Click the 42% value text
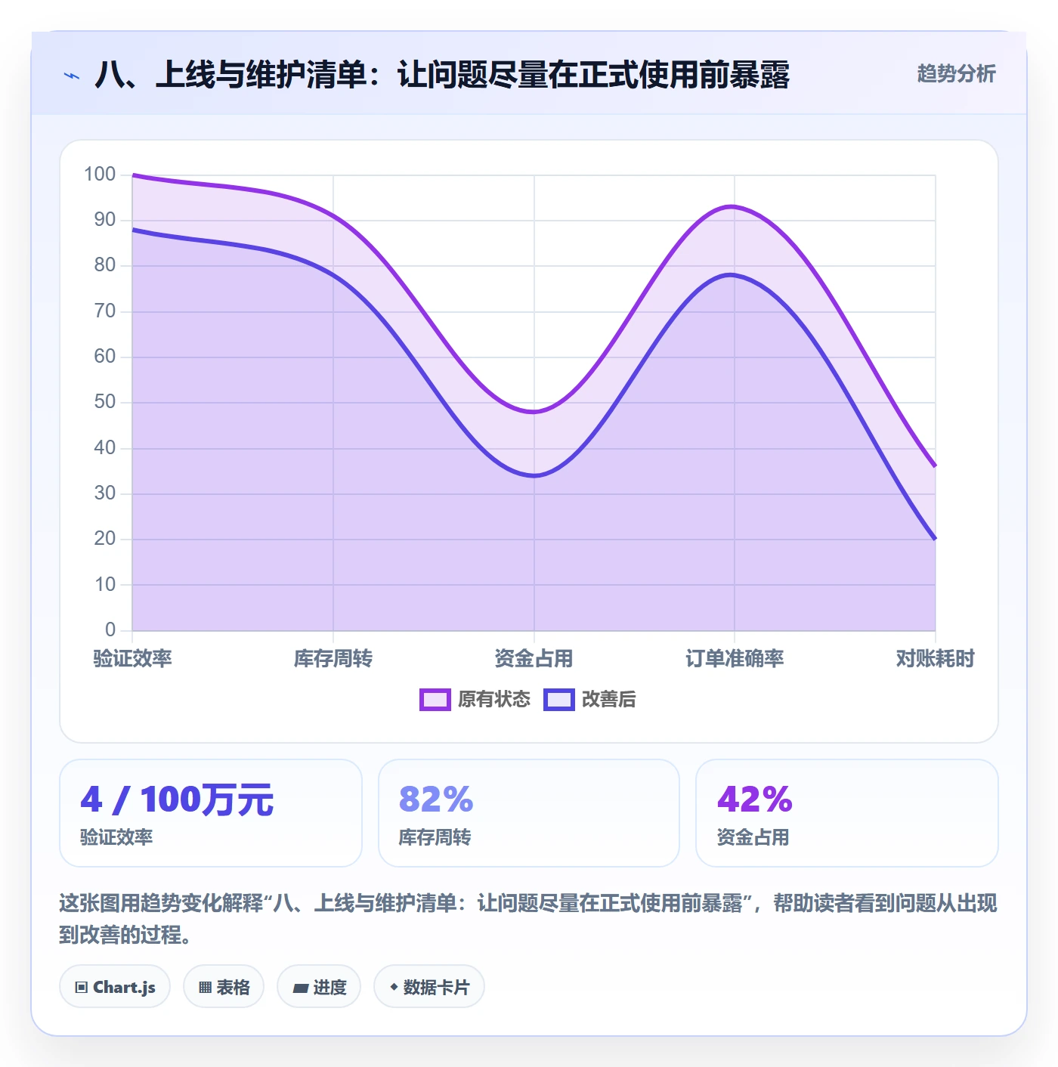The image size is (1058, 1067). tap(754, 799)
